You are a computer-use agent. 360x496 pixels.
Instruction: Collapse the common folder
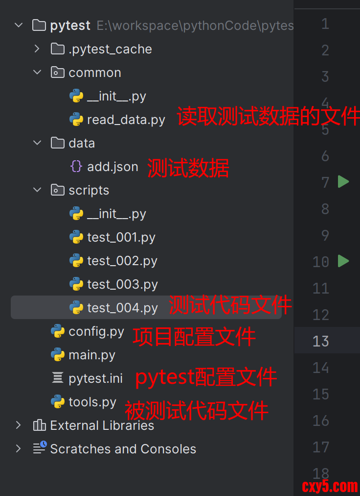pos(37,72)
